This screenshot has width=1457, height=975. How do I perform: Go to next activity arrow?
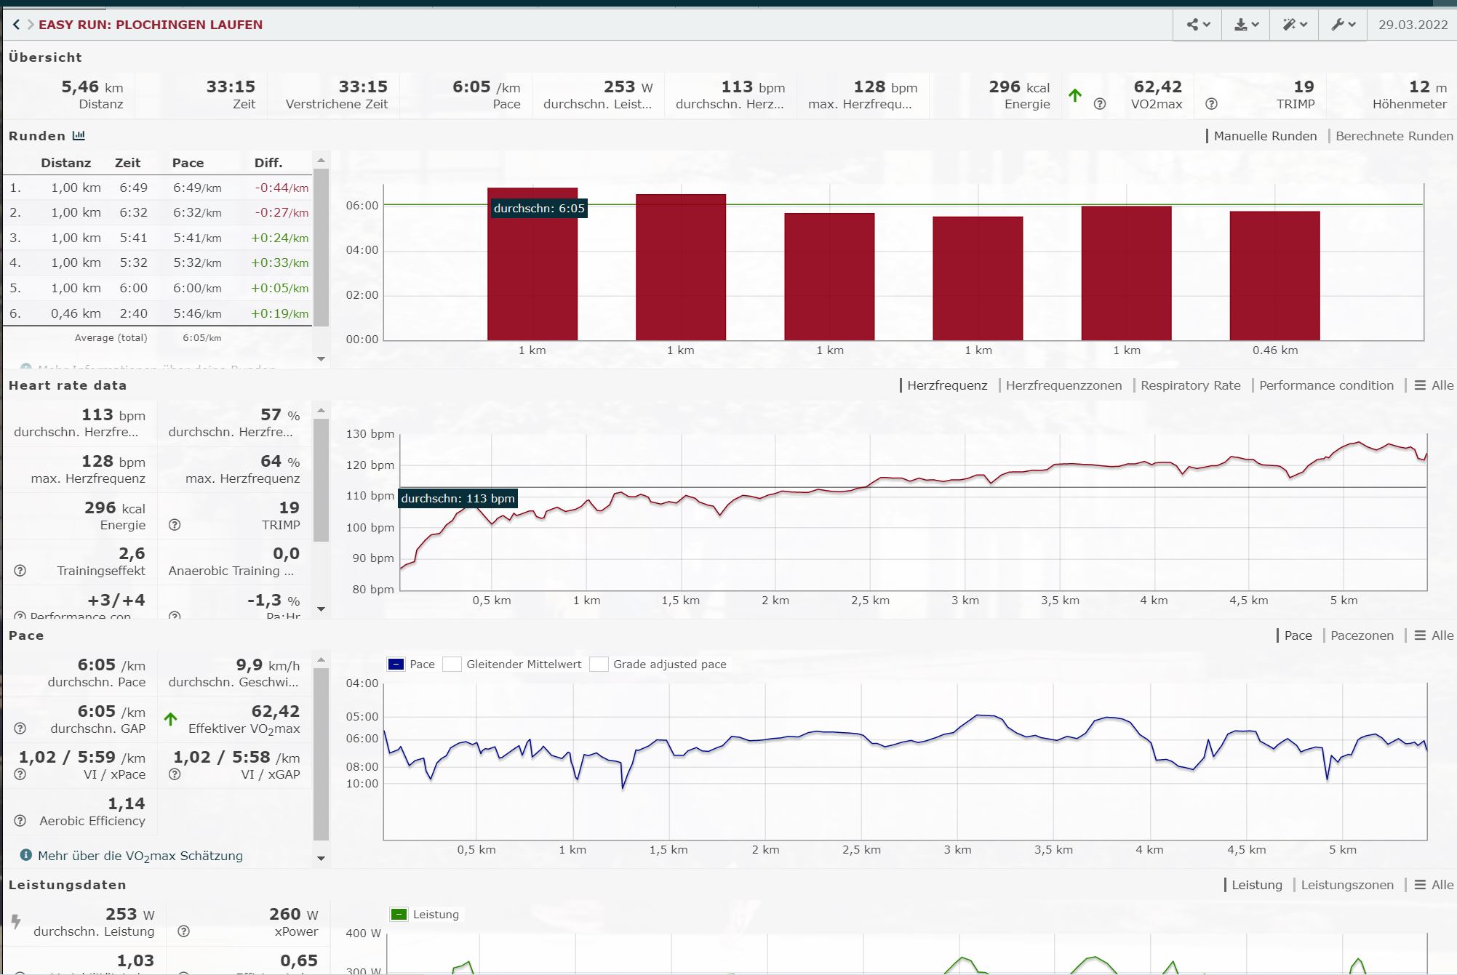coord(31,25)
